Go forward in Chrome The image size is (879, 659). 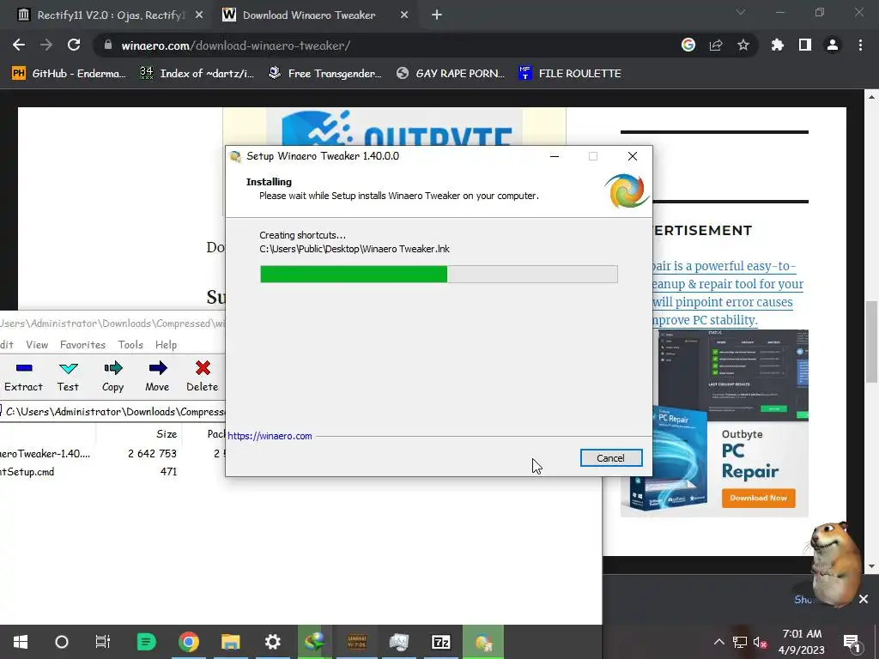pyautogui.click(x=46, y=45)
